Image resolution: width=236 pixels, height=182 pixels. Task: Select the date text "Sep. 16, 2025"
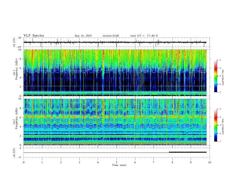point(83,36)
